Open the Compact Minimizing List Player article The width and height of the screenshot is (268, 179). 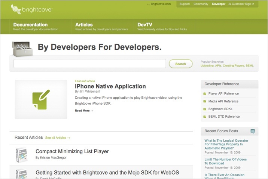(72, 151)
